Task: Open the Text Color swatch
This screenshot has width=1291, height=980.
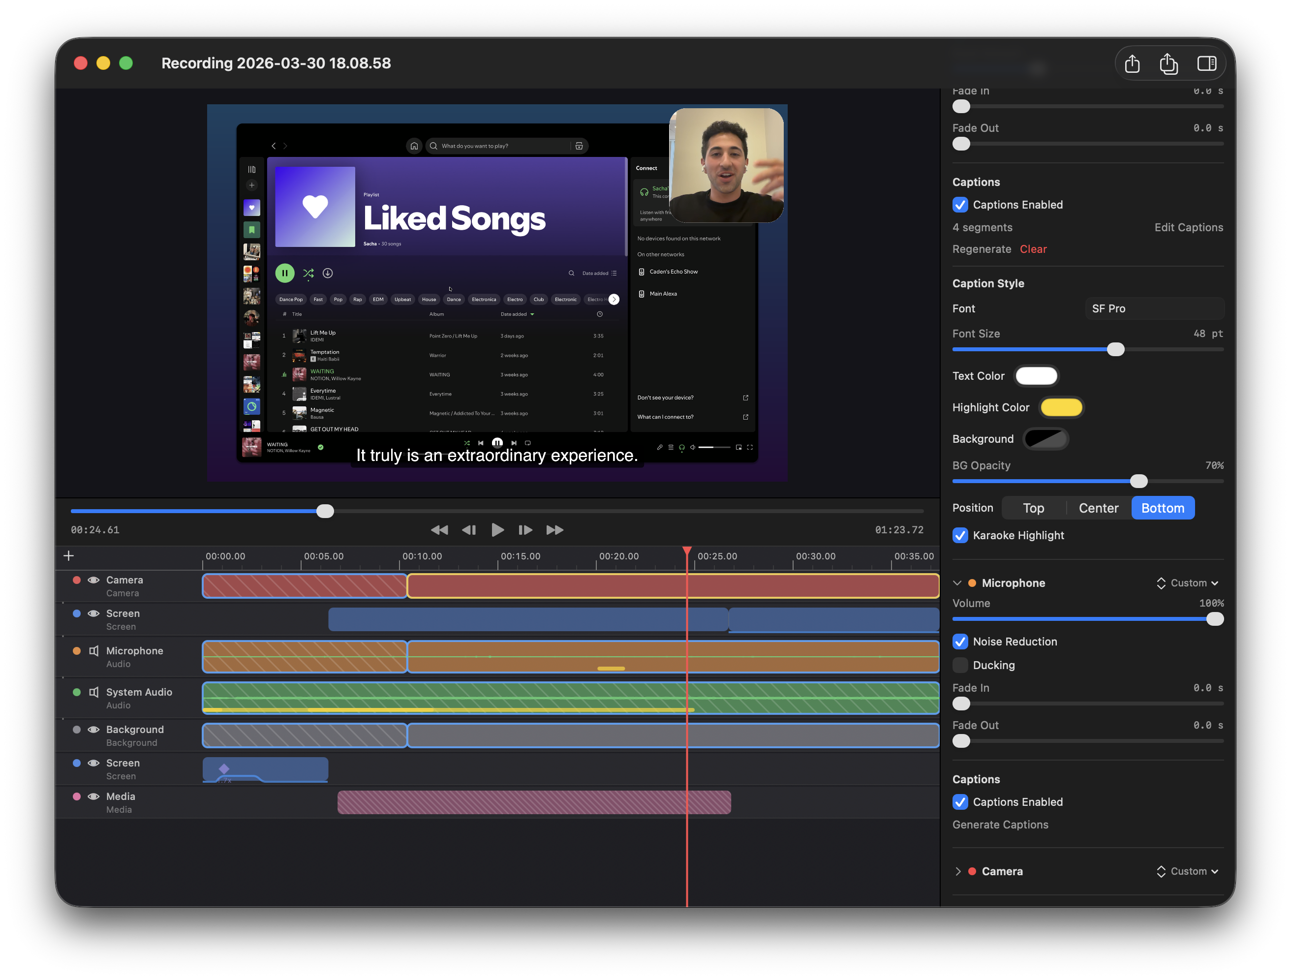Action: pyautogui.click(x=1037, y=376)
